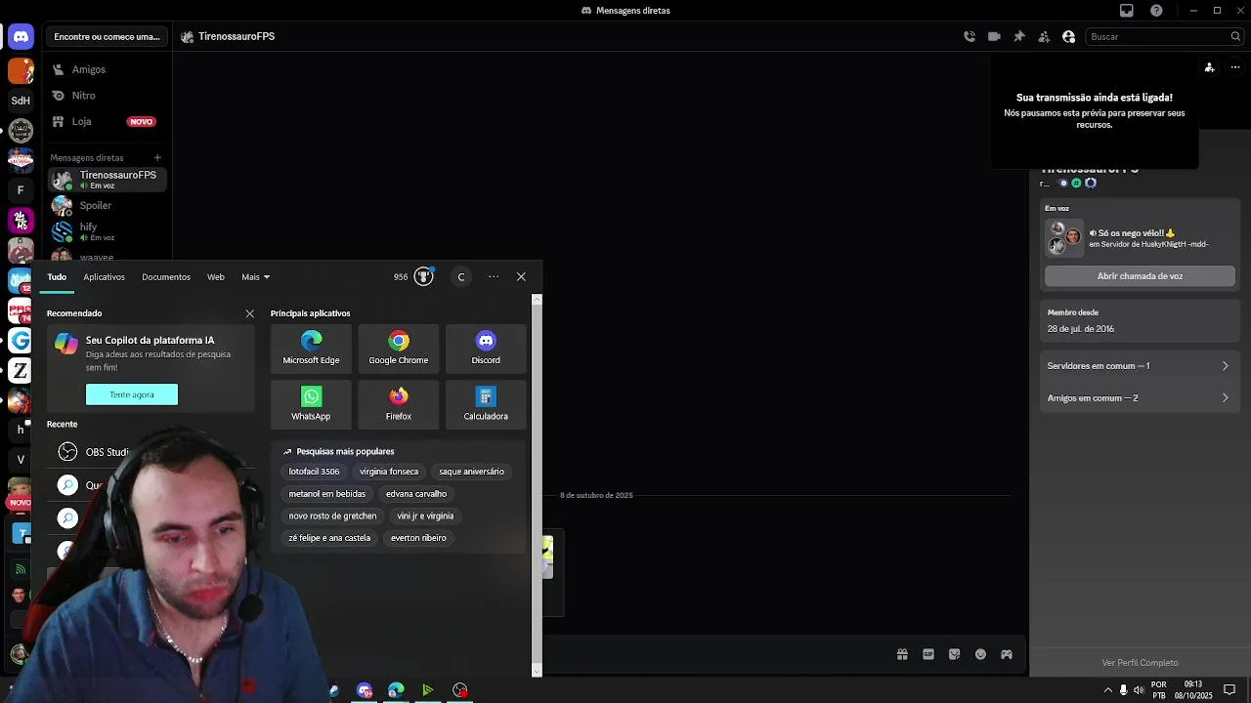Open Discord help icon
This screenshot has height=703, width=1251.
[x=1156, y=11]
